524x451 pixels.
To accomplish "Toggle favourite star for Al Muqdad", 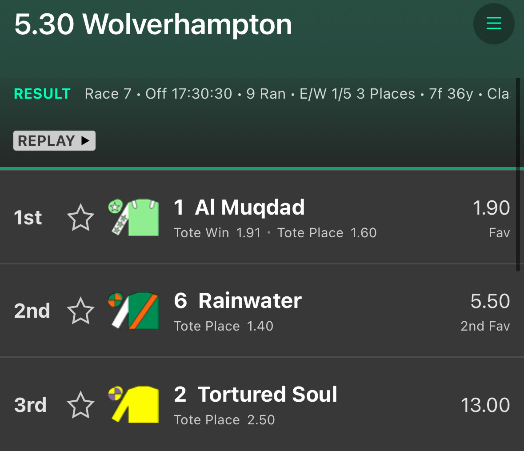I will (80, 218).
